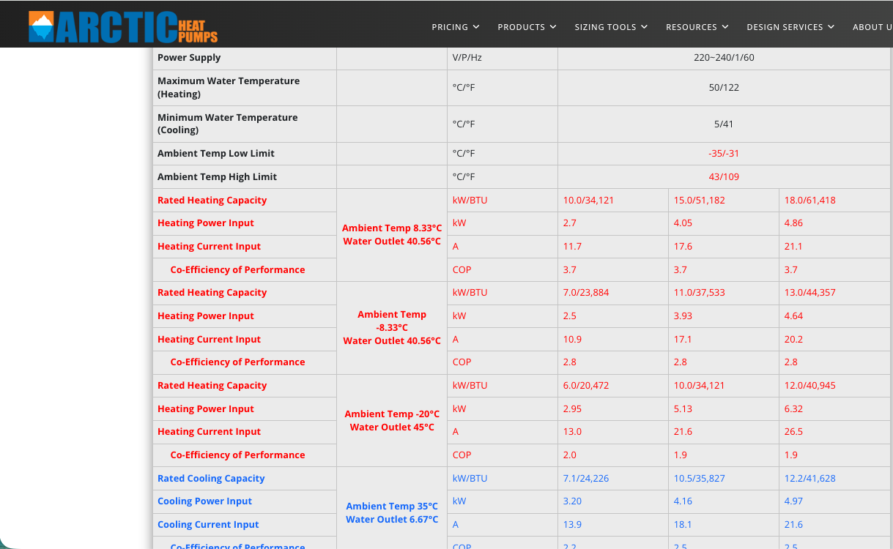Screen dimensions: 893x549
Task: Click the 3.93 heating power input value
Action: click(x=683, y=316)
